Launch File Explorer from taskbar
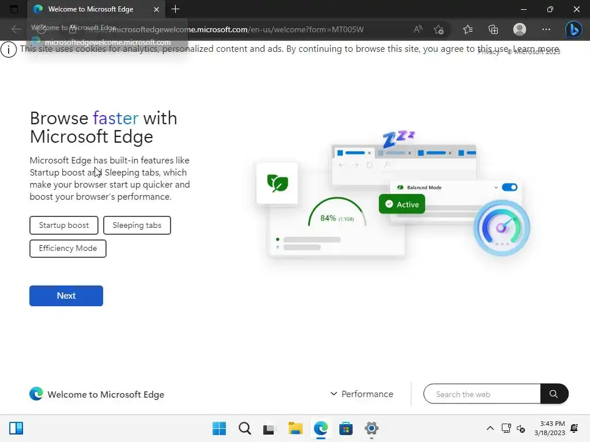The height and width of the screenshot is (442, 590). tap(296, 428)
